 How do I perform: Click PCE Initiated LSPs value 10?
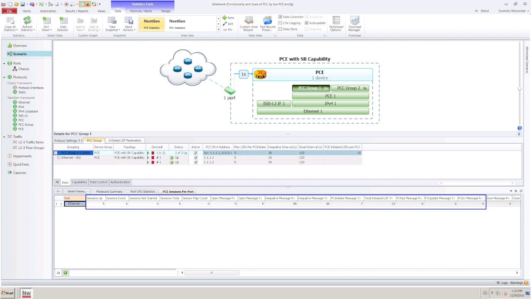coord(343,153)
